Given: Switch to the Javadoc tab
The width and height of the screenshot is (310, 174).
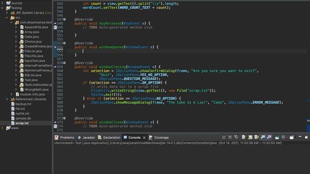Looking at the screenshot, I should coord(86,137).
